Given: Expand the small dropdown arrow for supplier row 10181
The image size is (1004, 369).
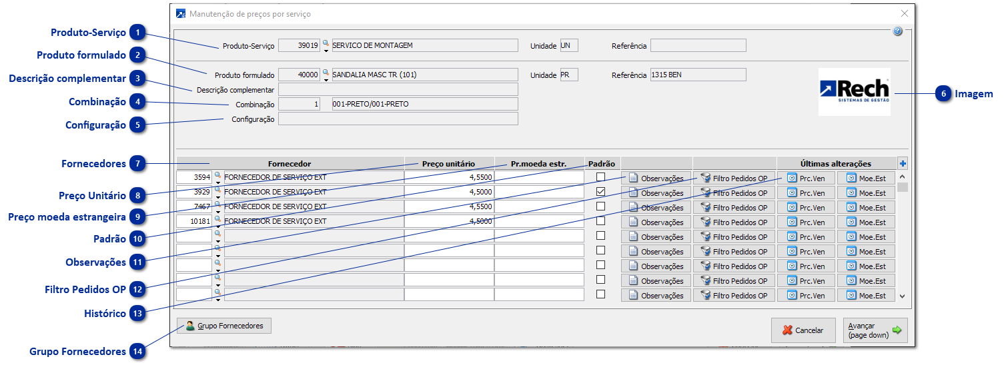Looking at the screenshot, I should 217,226.
